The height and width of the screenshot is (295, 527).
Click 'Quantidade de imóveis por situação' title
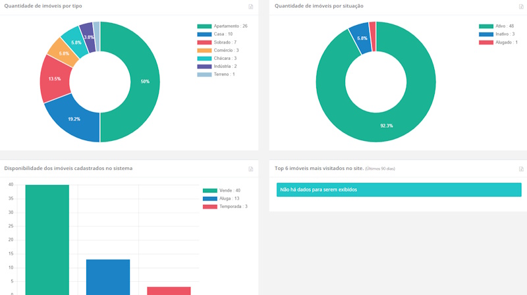(319, 6)
